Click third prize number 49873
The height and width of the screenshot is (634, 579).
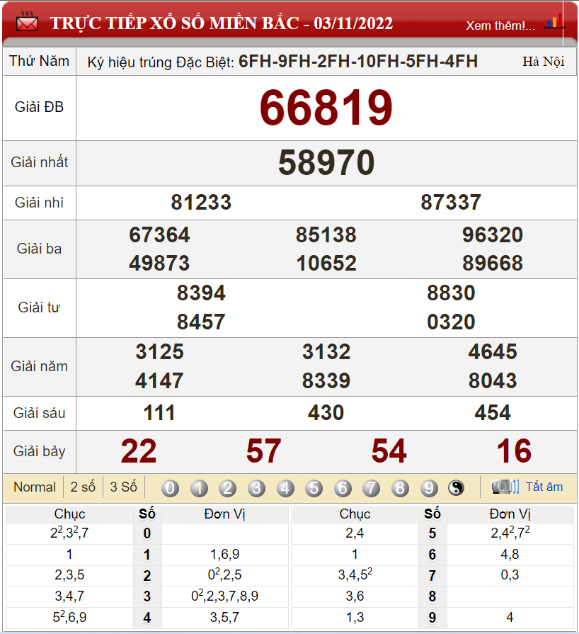(x=159, y=264)
